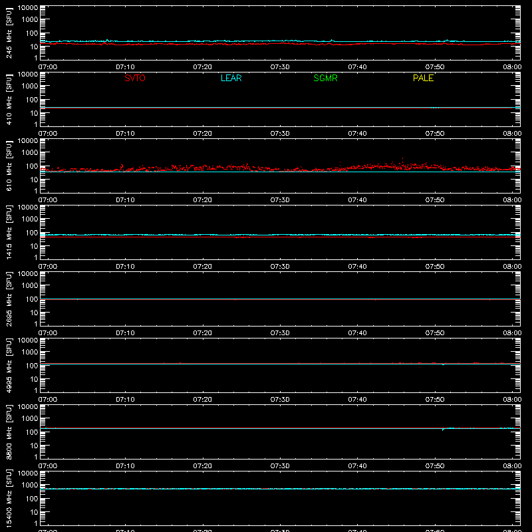Click the 1000 tick of the 15400 MHz plot
The image size is (532, 532).
(30, 485)
